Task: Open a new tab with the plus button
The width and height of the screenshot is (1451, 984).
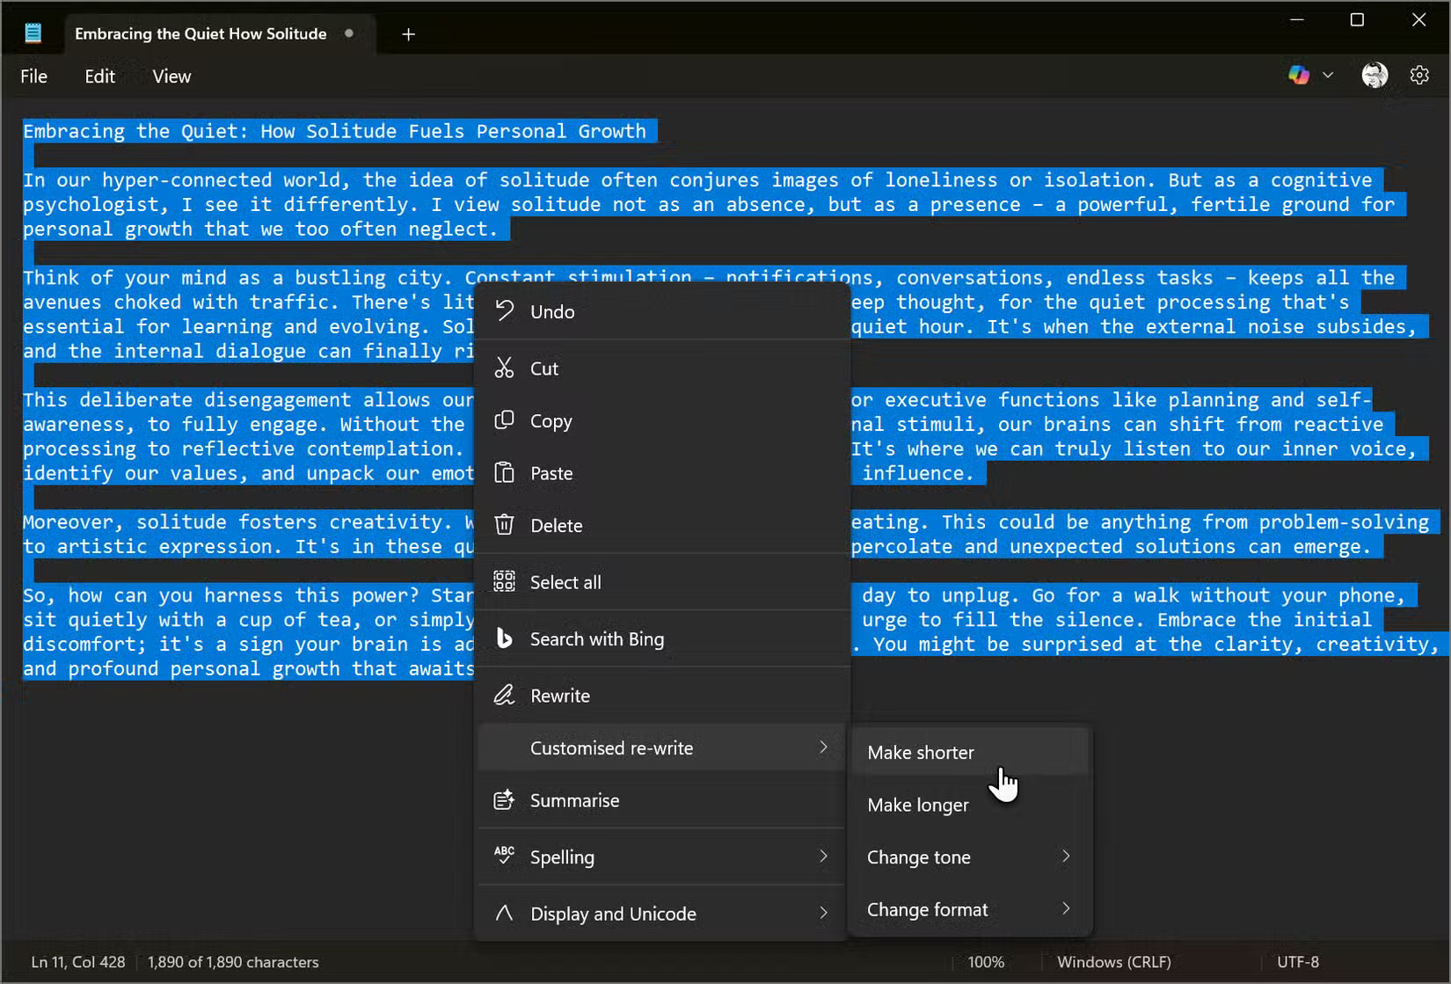Action: (408, 34)
